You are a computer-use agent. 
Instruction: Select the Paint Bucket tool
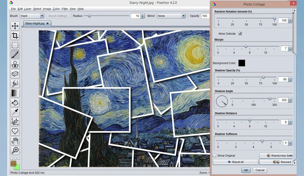15,103
